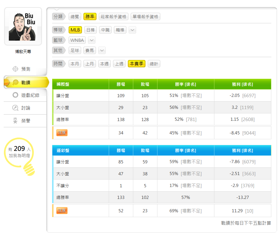Click 國際盤 總勝率 ranking [781]

click(x=191, y=119)
